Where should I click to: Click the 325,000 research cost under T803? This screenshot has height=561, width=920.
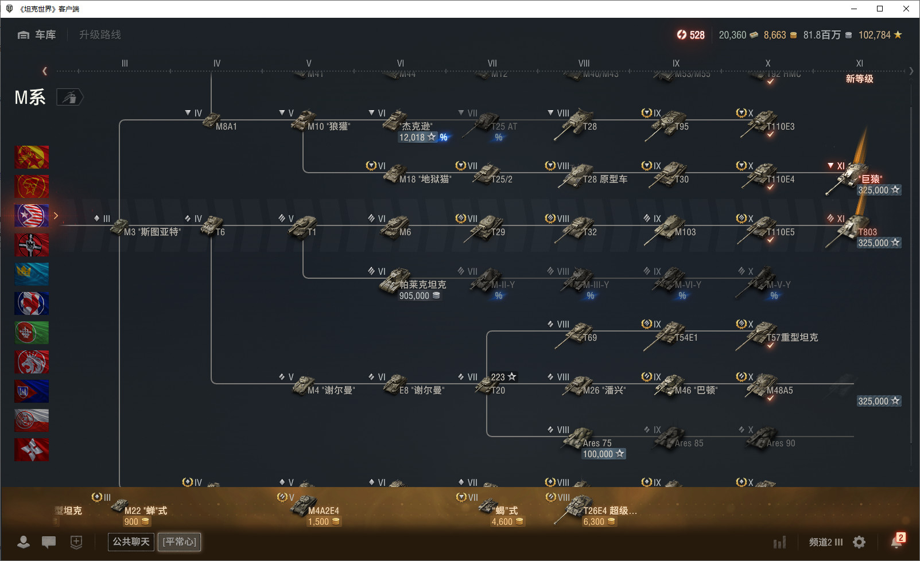pos(879,243)
